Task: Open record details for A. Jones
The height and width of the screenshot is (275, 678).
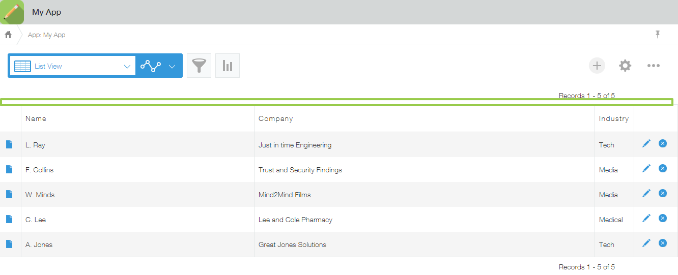Action: tap(9, 244)
